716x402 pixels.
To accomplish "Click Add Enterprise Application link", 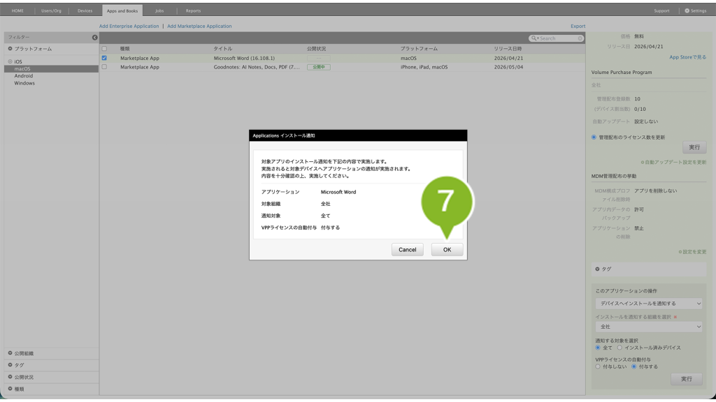I will click(129, 26).
